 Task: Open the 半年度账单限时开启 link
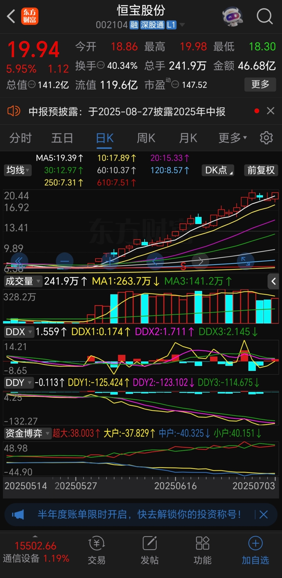coord(139,514)
